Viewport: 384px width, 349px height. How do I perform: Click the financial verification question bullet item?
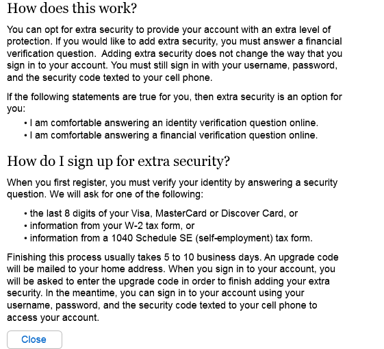point(171,135)
